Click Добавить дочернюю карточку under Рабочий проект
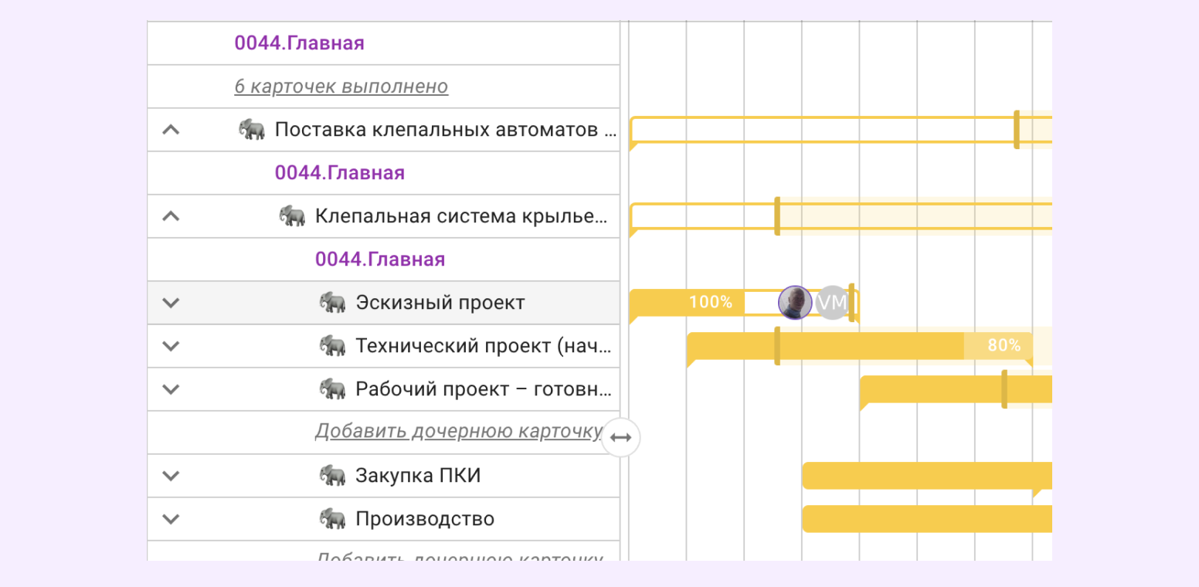 pos(458,431)
